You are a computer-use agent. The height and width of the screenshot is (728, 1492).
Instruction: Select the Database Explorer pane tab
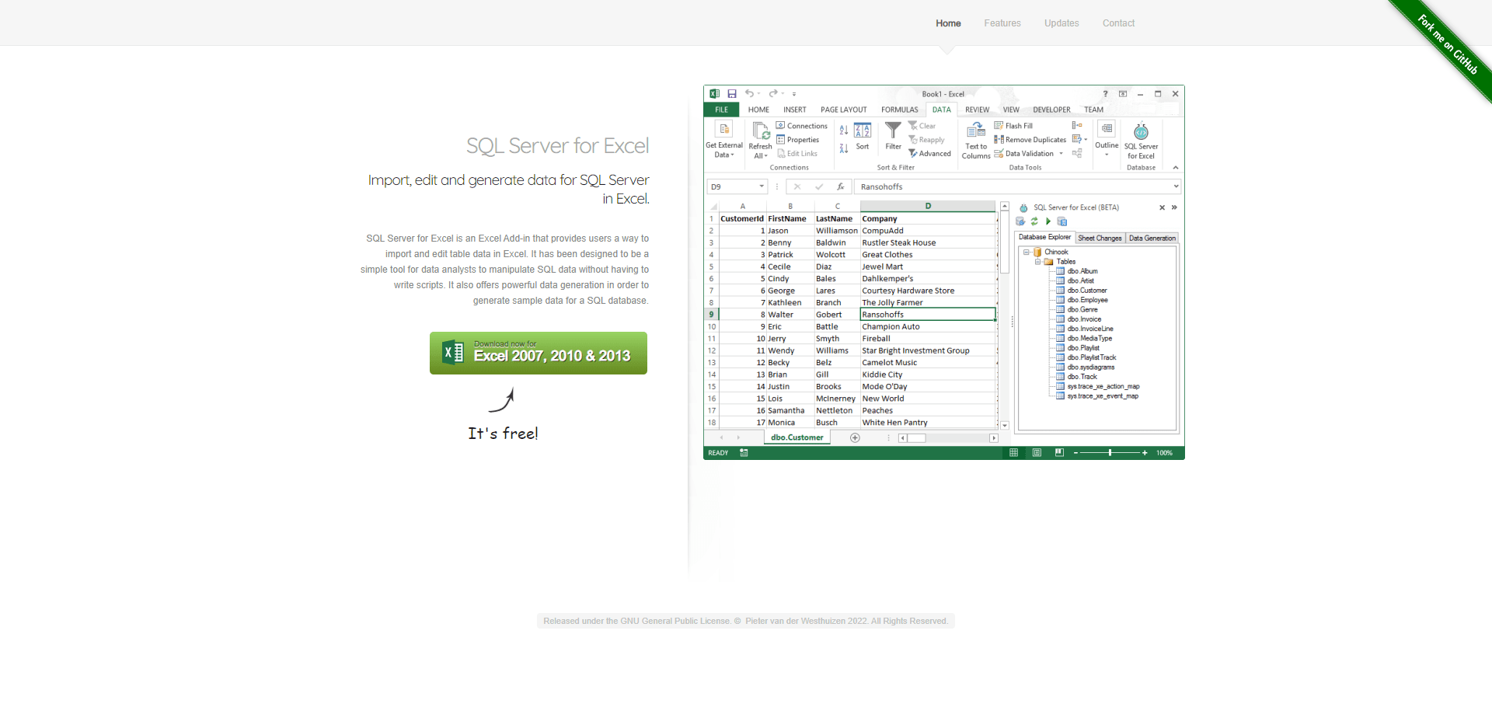coord(1044,237)
